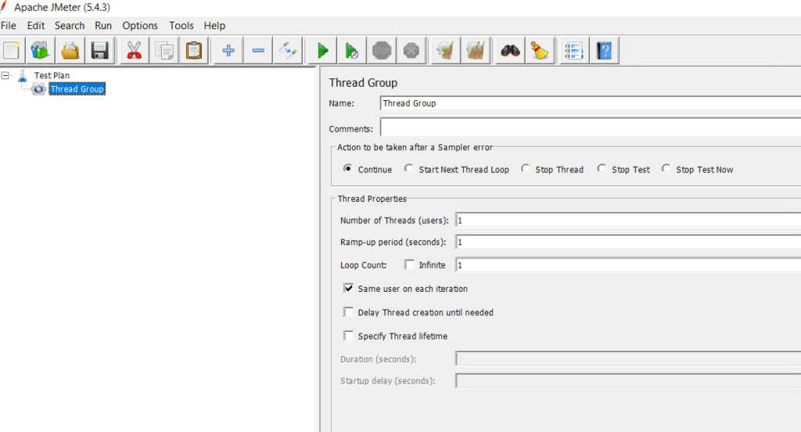
Task: Expand all nodes with plus icon
Action: (228, 51)
